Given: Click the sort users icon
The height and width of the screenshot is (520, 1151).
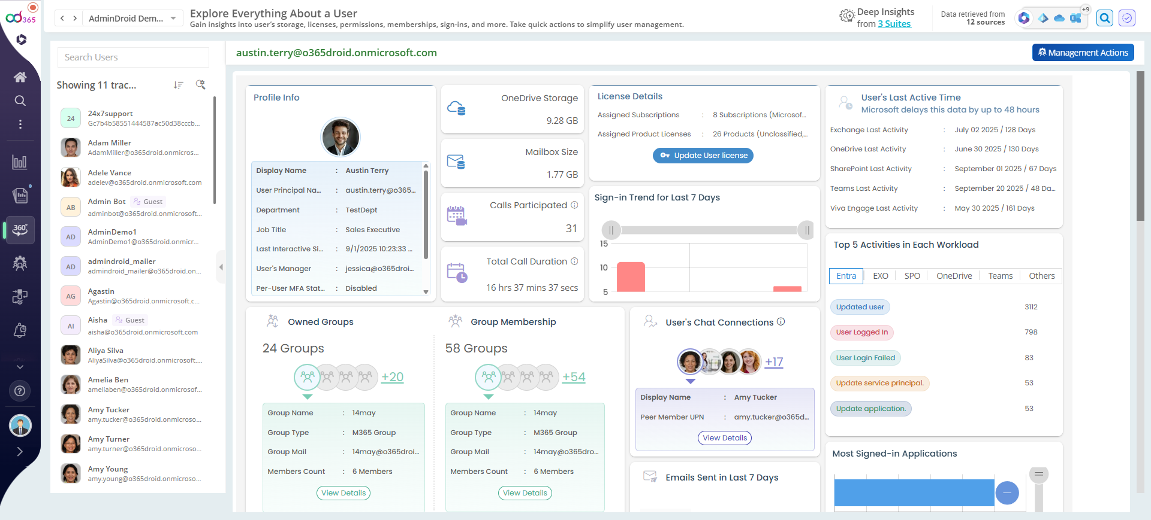Looking at the screenshot, I should 178,85.
